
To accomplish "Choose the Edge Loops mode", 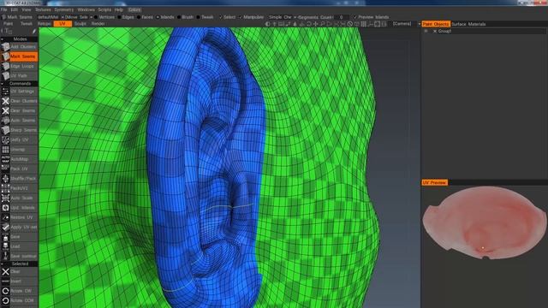I will [x=19, y=66].
